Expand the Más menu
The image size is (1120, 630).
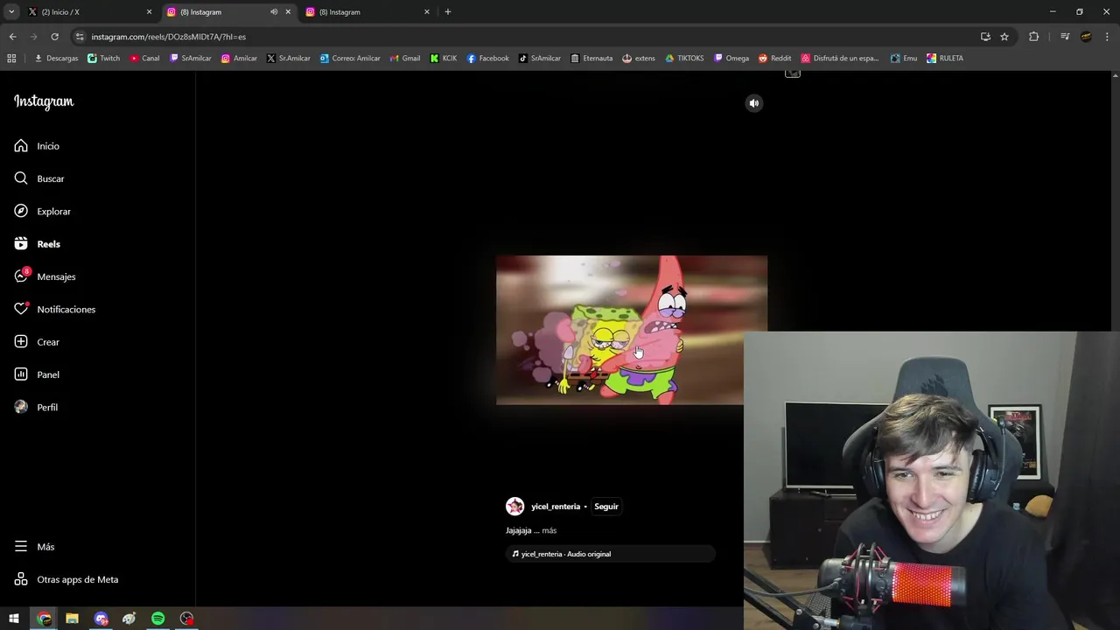[34, 547]
